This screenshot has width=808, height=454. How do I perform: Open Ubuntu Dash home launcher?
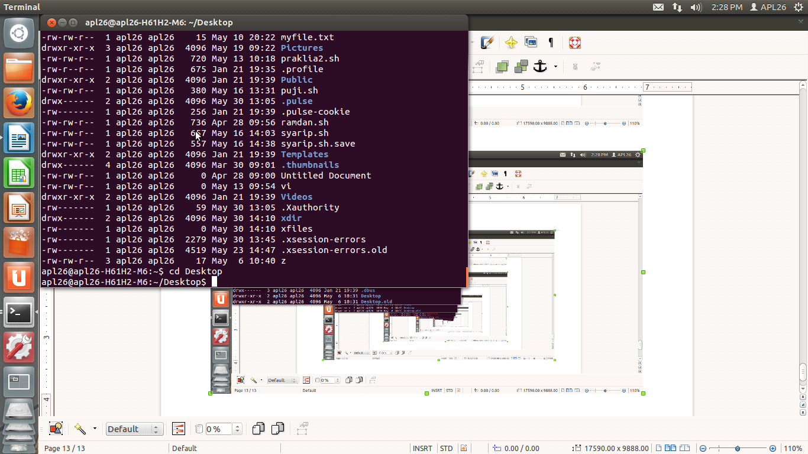pyautogui.click(x=19, y=33)
